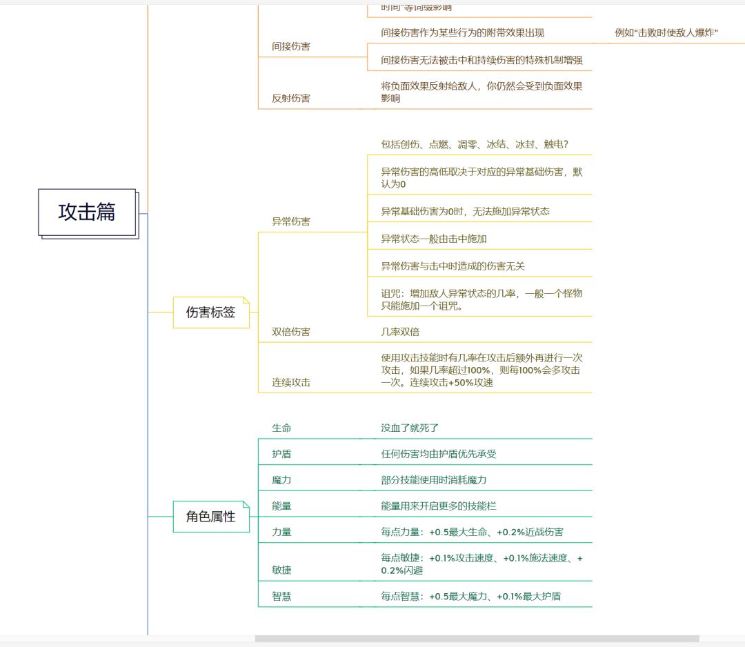Select the 没血了就死了 description
Viewport: 745px width, 647px height.
point(410,428)
